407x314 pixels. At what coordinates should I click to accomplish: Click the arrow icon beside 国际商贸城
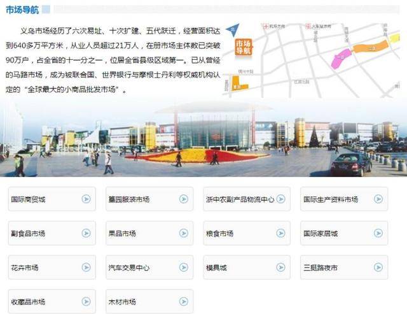(86, 199)
